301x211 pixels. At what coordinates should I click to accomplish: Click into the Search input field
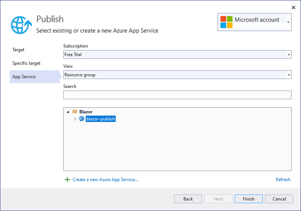point(177,95)
